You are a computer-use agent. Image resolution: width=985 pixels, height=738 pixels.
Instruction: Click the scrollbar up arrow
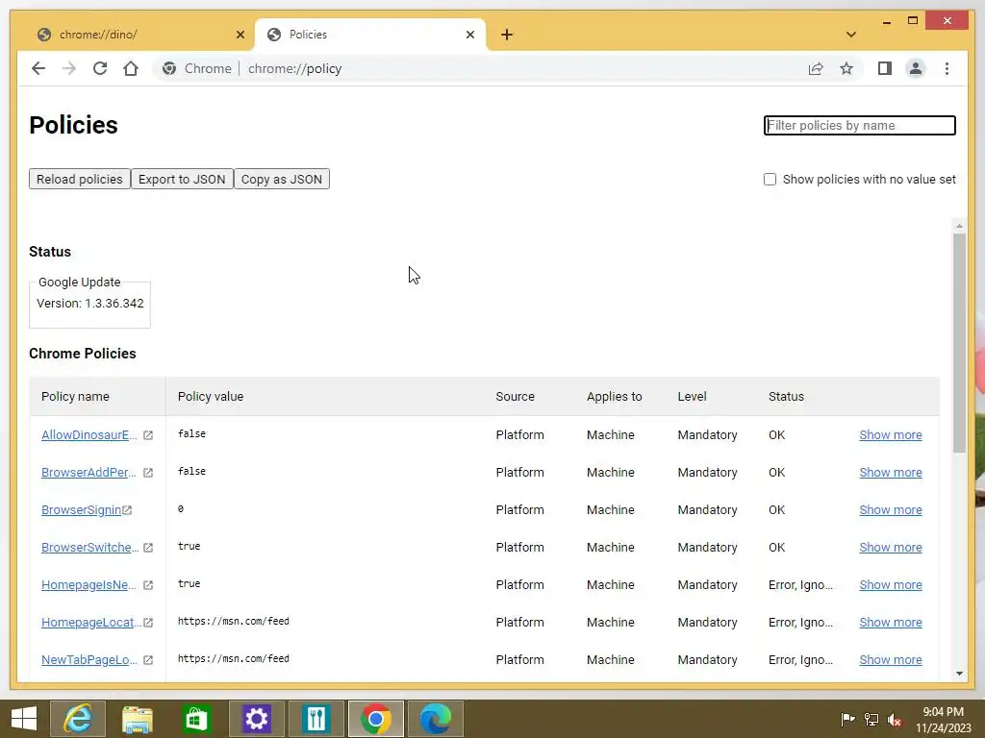click(x=959, y=225)
